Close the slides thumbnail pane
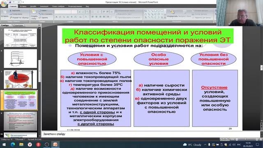Screen dimensions: 263x148 (x=39, y=25)
